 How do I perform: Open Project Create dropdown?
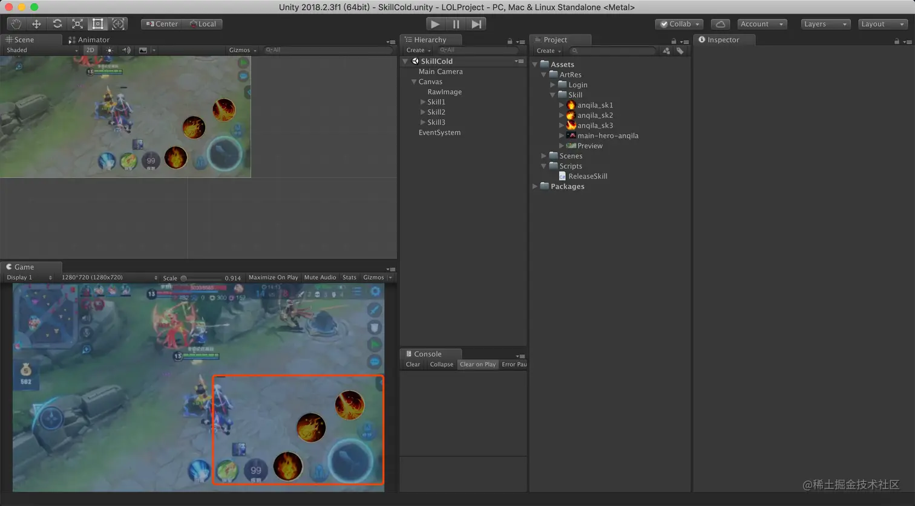(548, 51)
